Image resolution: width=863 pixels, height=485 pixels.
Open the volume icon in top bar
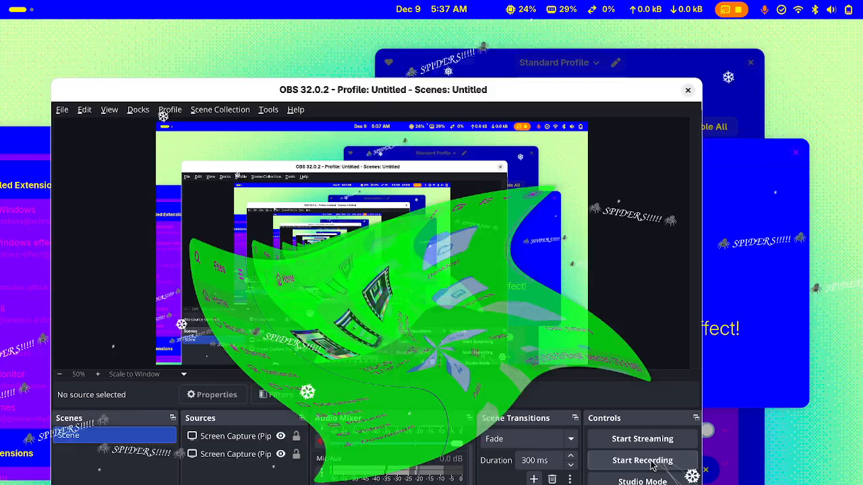[831, 9]
